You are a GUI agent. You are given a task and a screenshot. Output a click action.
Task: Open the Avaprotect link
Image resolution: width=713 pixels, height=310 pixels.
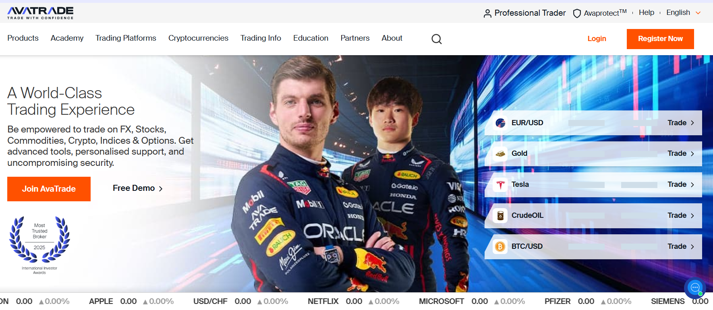click(605, 13)
